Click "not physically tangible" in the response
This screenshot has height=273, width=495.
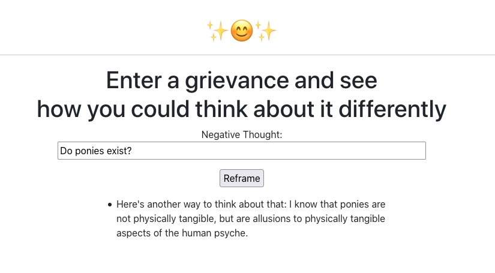pyautogui.click(x=165, y=218)
